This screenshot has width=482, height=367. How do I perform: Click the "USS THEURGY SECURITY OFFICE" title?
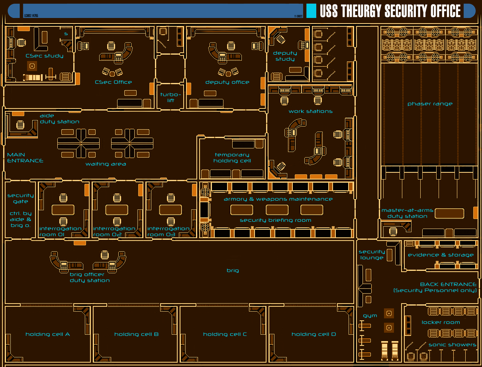390,11
